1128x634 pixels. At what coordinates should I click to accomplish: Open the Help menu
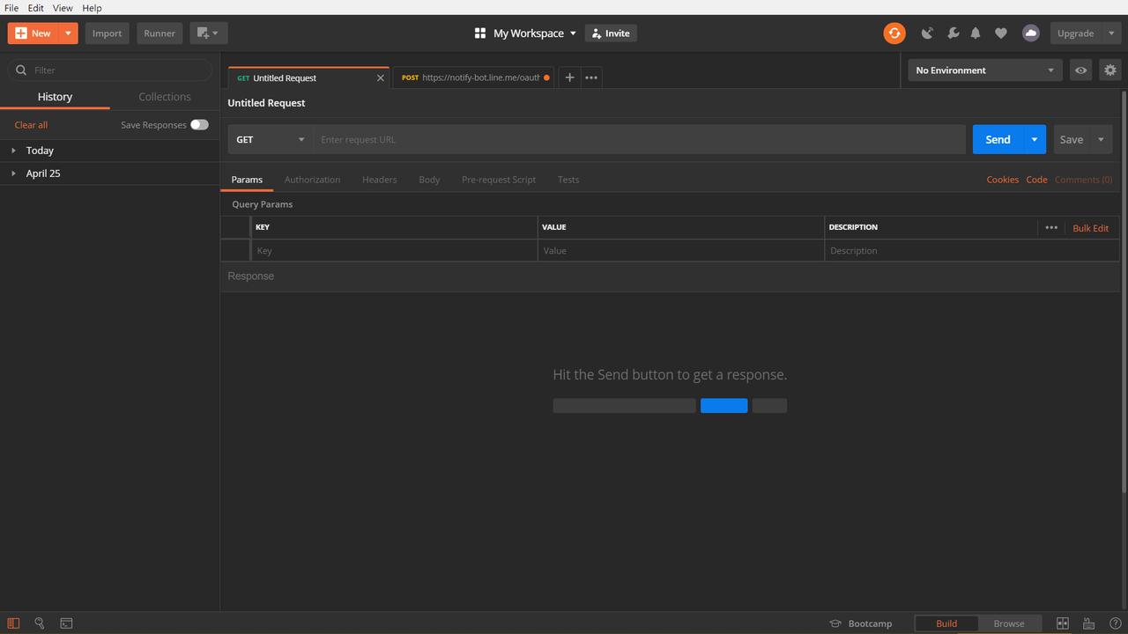click(x=93, y=8)
